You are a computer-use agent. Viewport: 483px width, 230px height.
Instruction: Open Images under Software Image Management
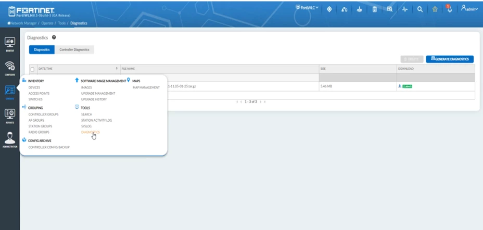(x=86, y=87)
